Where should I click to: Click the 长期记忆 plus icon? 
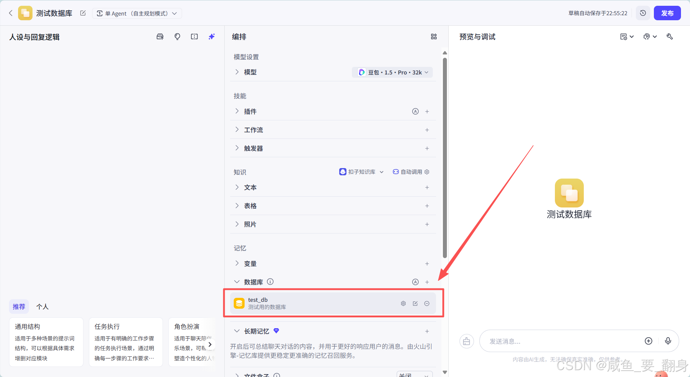(427, 331)
